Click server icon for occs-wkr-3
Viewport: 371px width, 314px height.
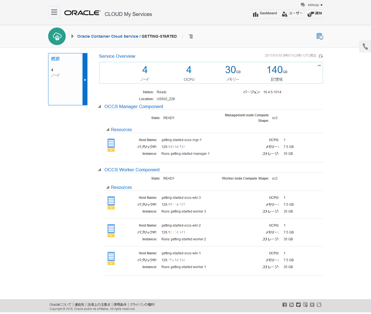coord(111,203)
